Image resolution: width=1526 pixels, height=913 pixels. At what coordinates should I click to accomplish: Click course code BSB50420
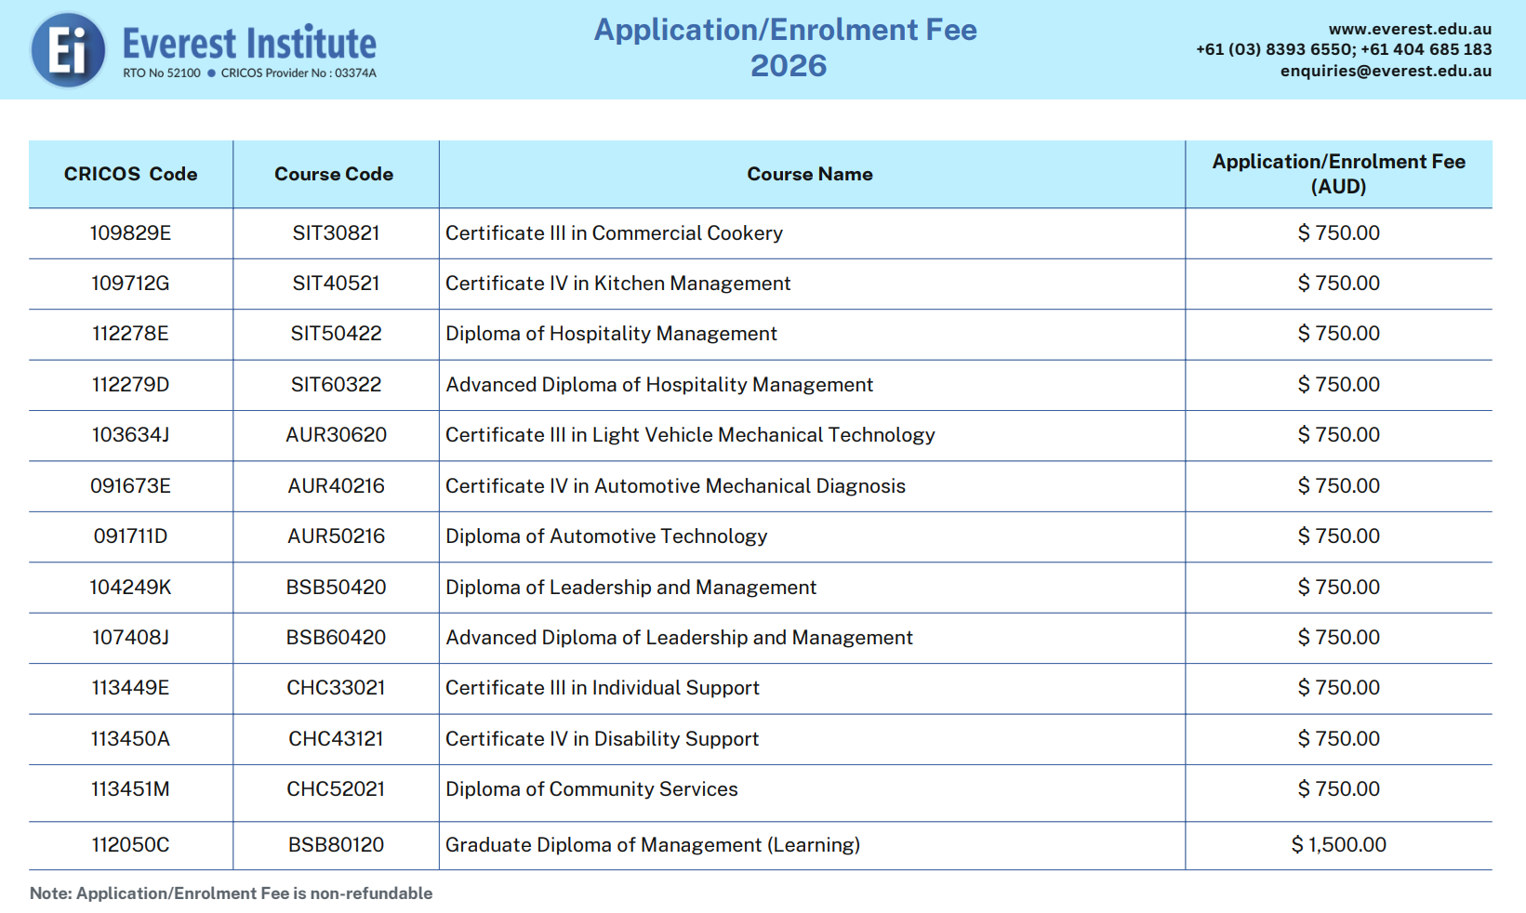(x=336, y=588)
